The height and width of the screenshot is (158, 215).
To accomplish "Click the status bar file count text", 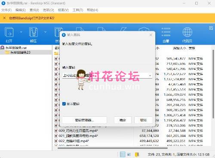I will tap(178, 155).
